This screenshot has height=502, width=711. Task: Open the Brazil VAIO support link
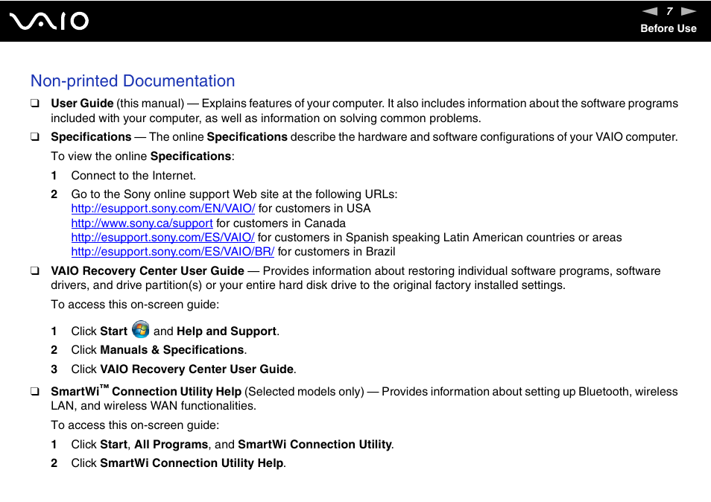pos(172,251)
